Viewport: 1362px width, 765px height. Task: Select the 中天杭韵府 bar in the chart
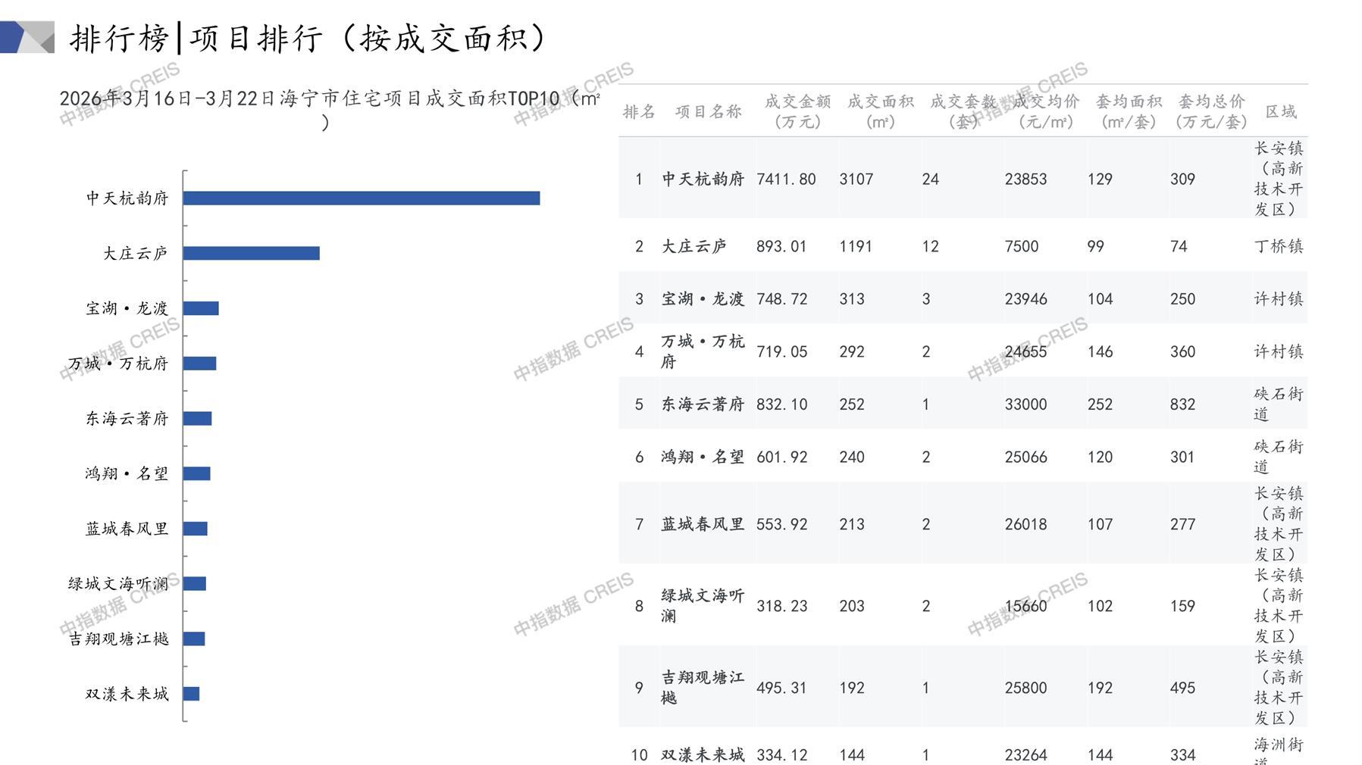361,198
